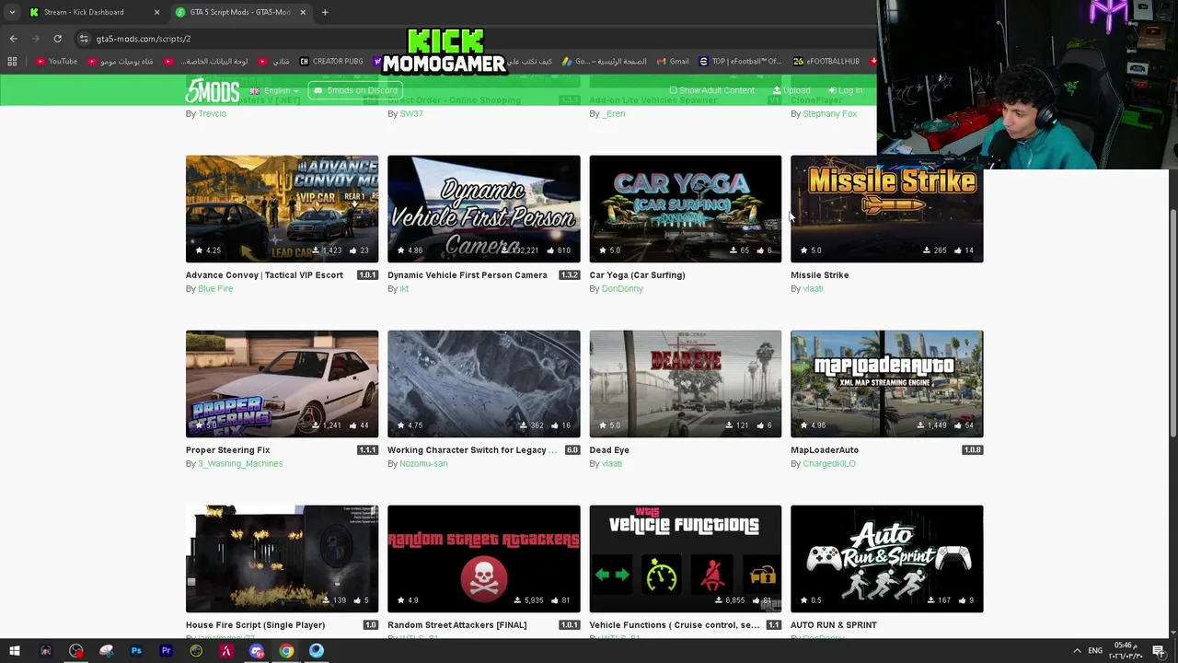Image resolution: width=1178 pixels, height=663 pixels.
Task: Click the page vertical scrollbar
Action: click(1172, 322)
